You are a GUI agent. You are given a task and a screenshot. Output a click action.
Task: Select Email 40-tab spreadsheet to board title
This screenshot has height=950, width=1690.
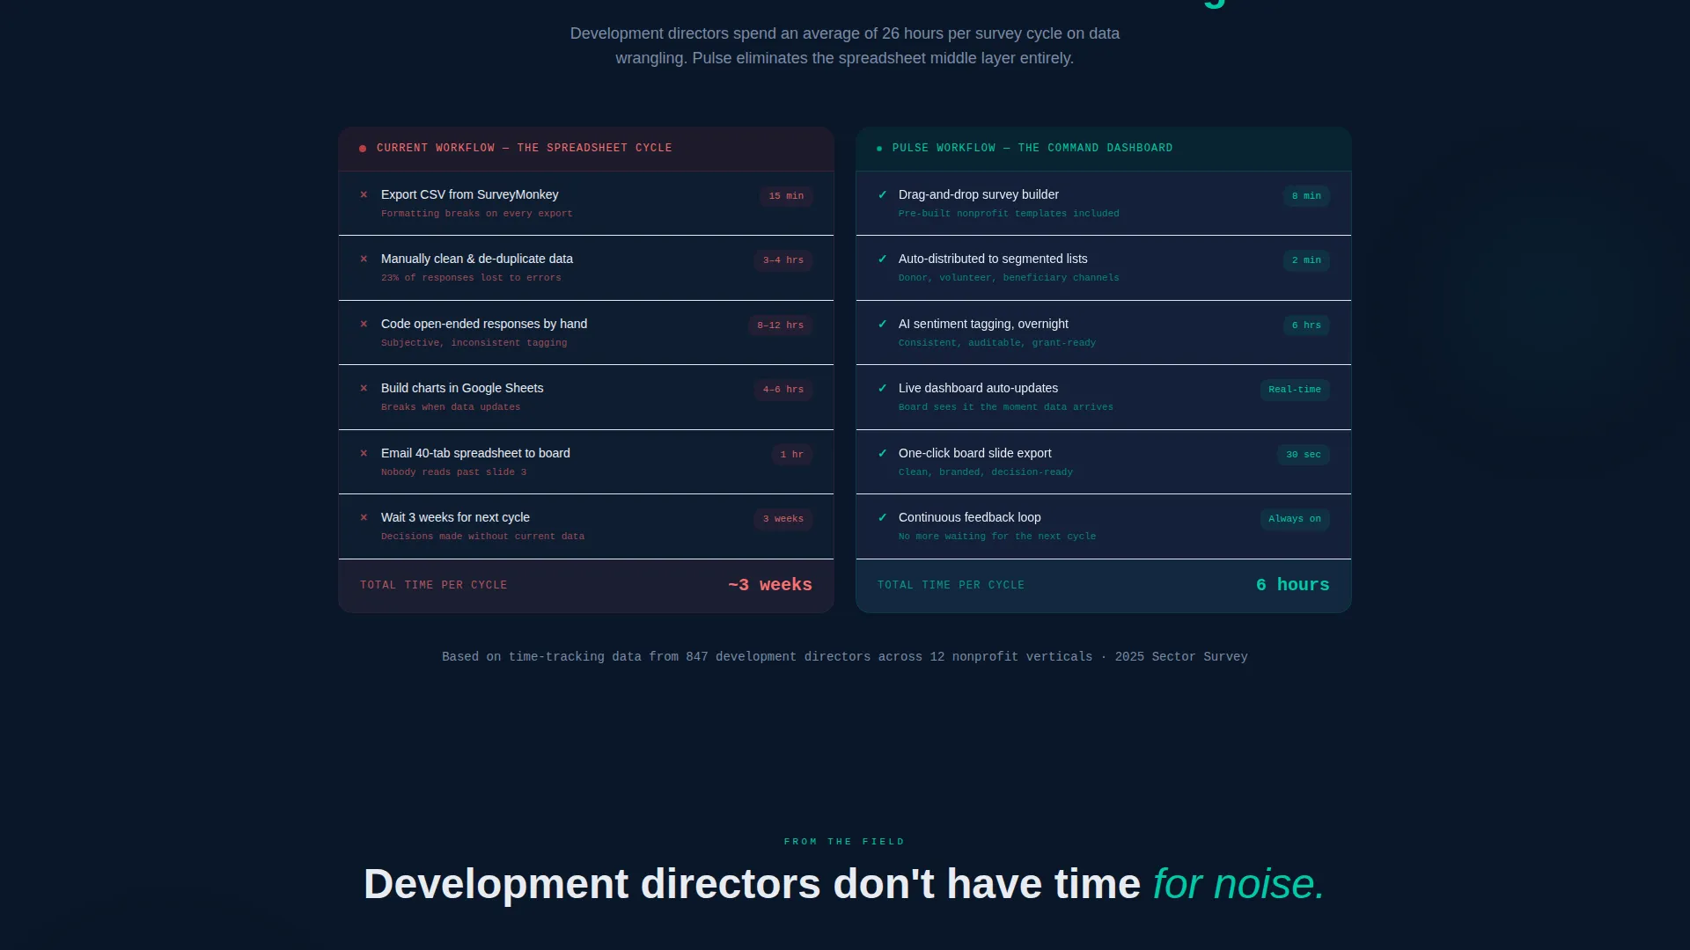tap(475, 453)
